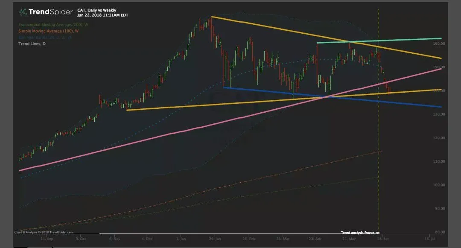
Task: Click the 110.00 price axis label
Action: click(x=439, y=161)
